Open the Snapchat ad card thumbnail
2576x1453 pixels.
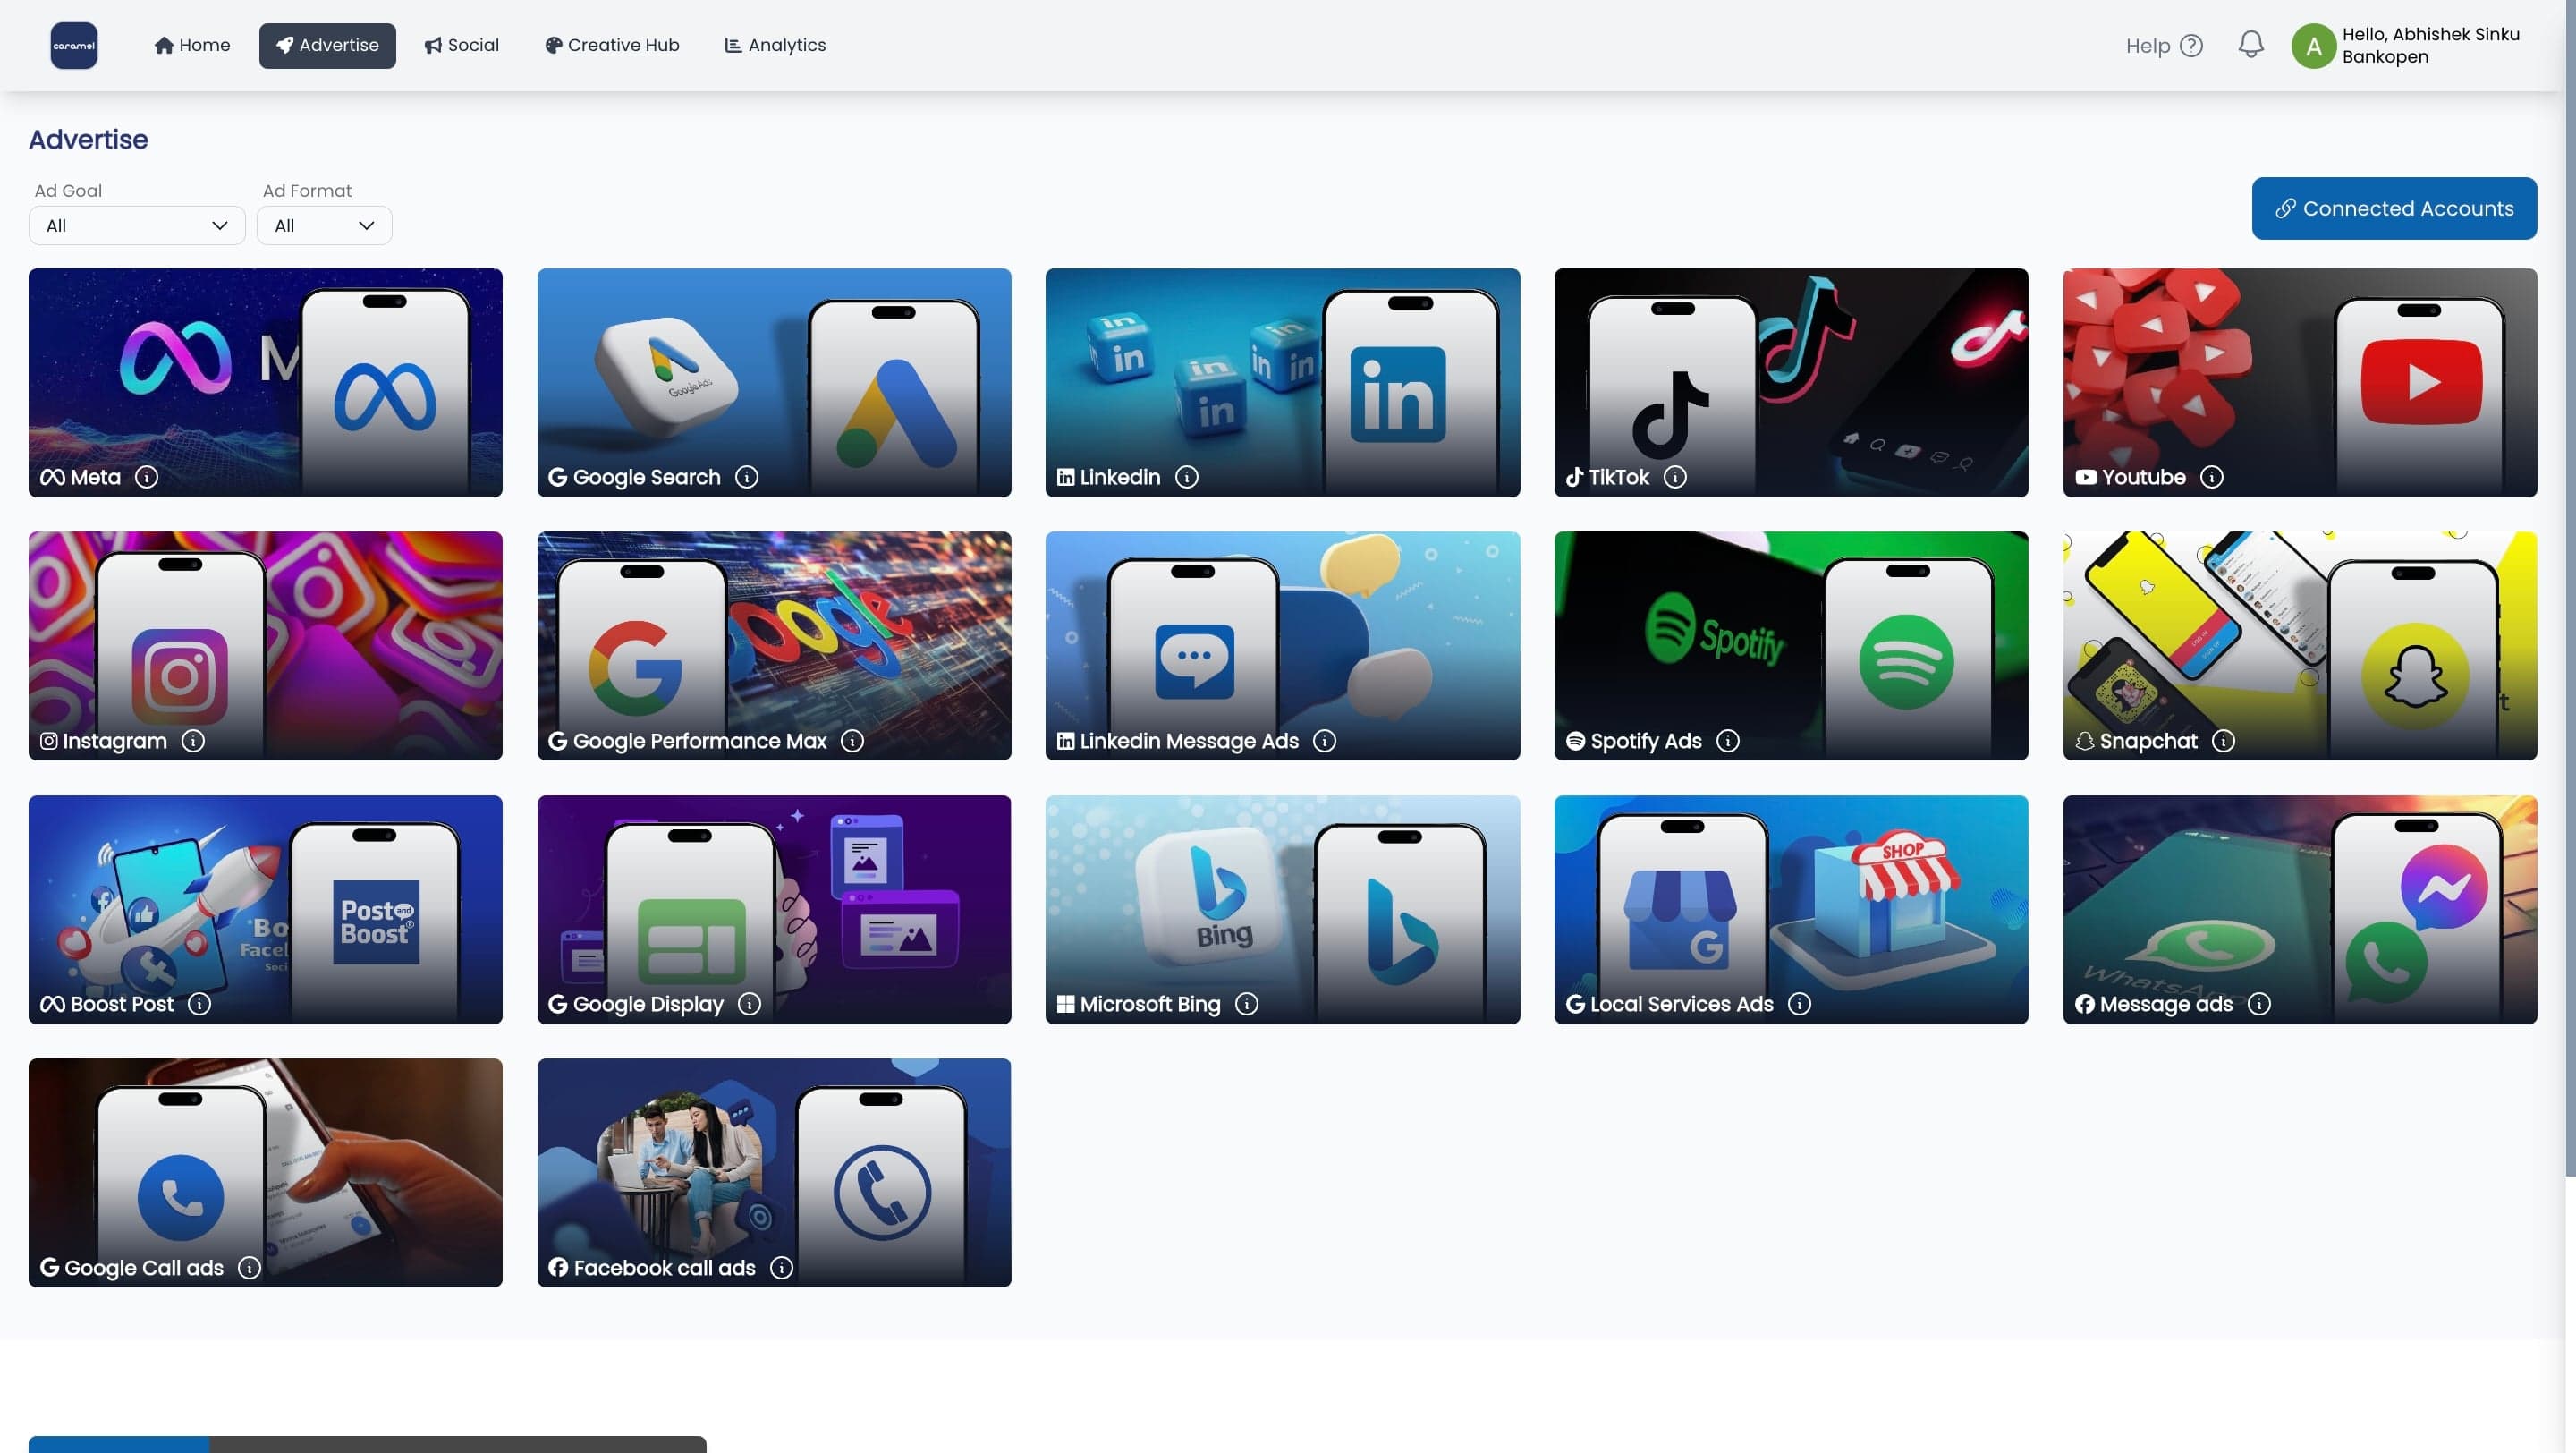pos(2299,645)
